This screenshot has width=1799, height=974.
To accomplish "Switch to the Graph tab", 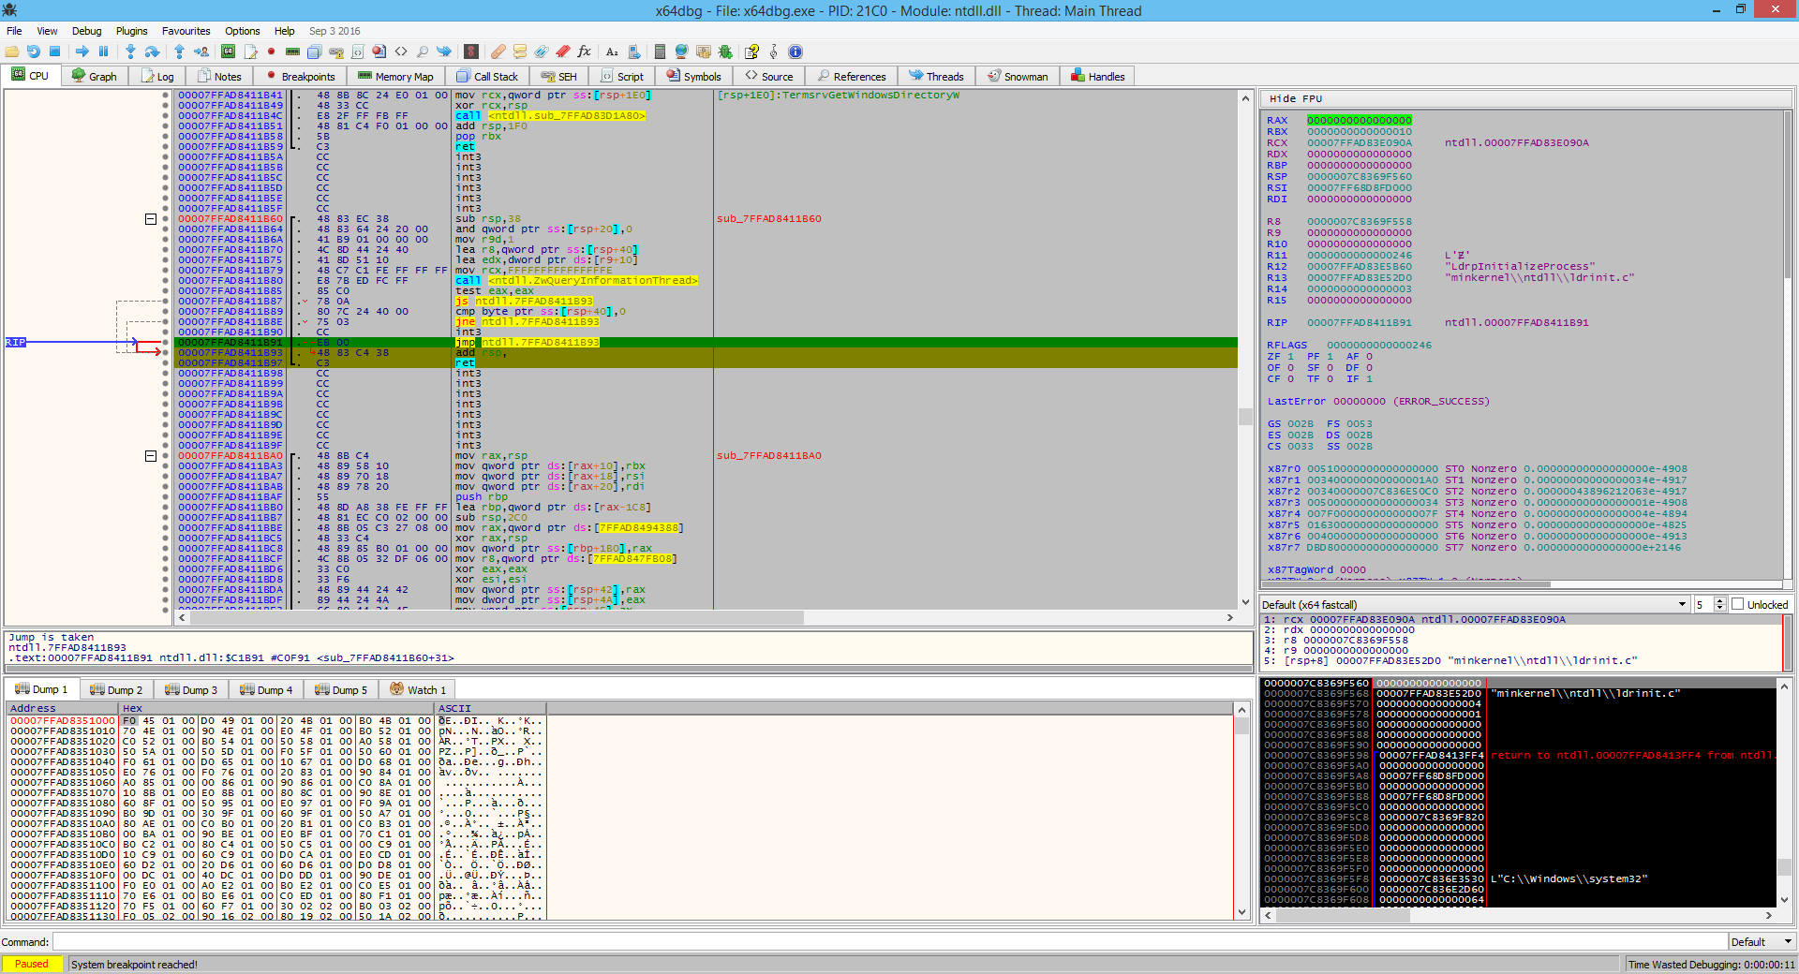I will coord(95,76).
